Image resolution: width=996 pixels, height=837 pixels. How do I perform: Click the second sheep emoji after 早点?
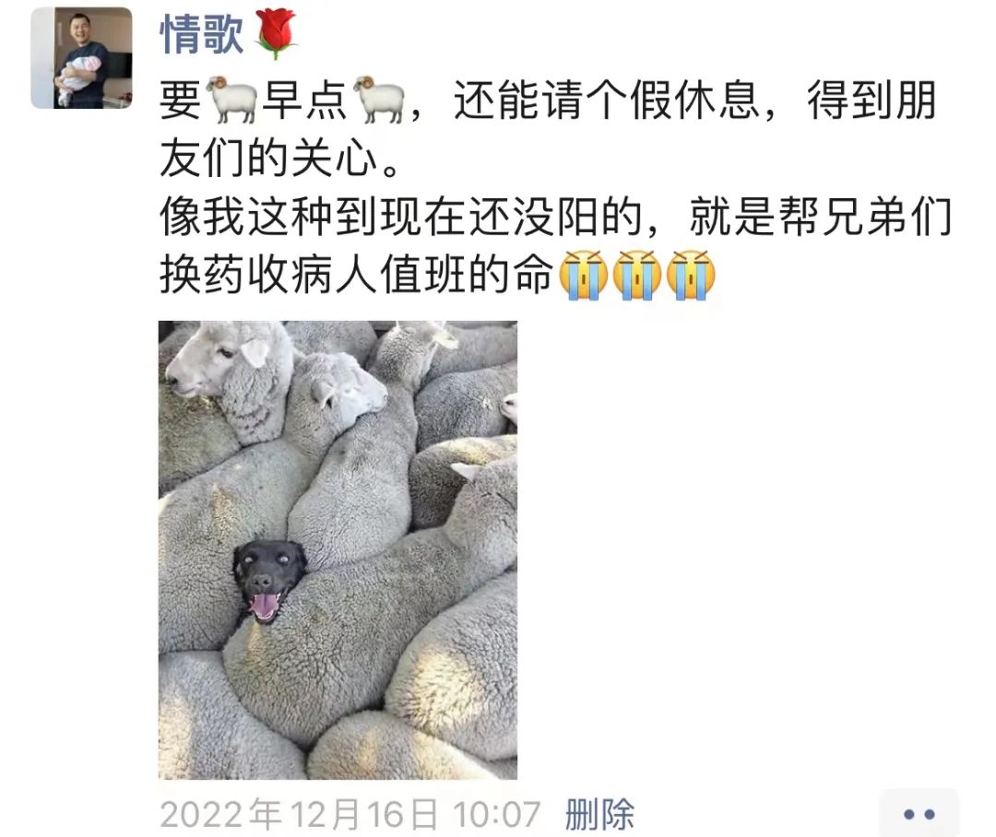[x=379, y=100]
